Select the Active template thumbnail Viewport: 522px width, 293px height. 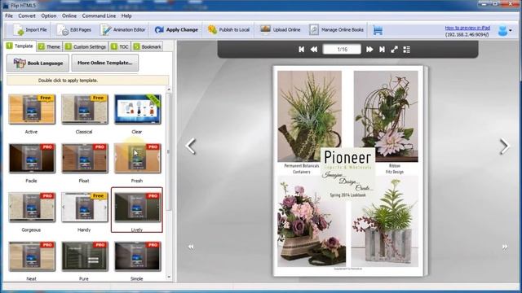pyautogui.click(x=32, y=109)
